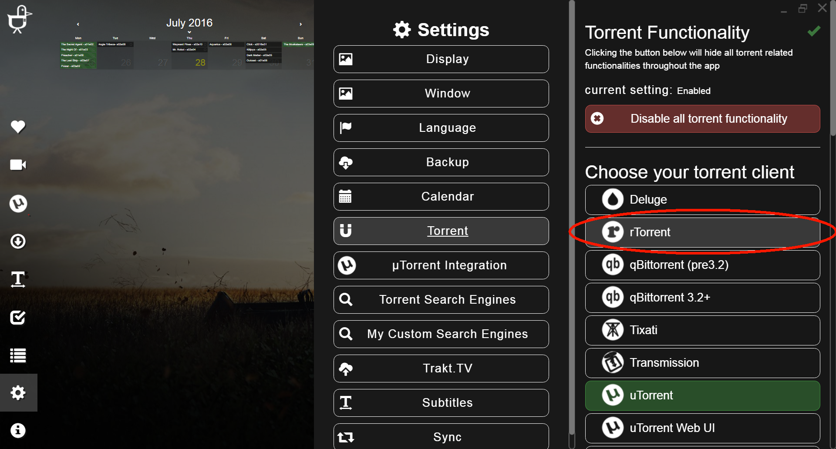The height and width of the screenshot is (449, 836).
Task: Expand the July 2016 calendar chevron
Action: pyautogui.click(x=189, y=32)
